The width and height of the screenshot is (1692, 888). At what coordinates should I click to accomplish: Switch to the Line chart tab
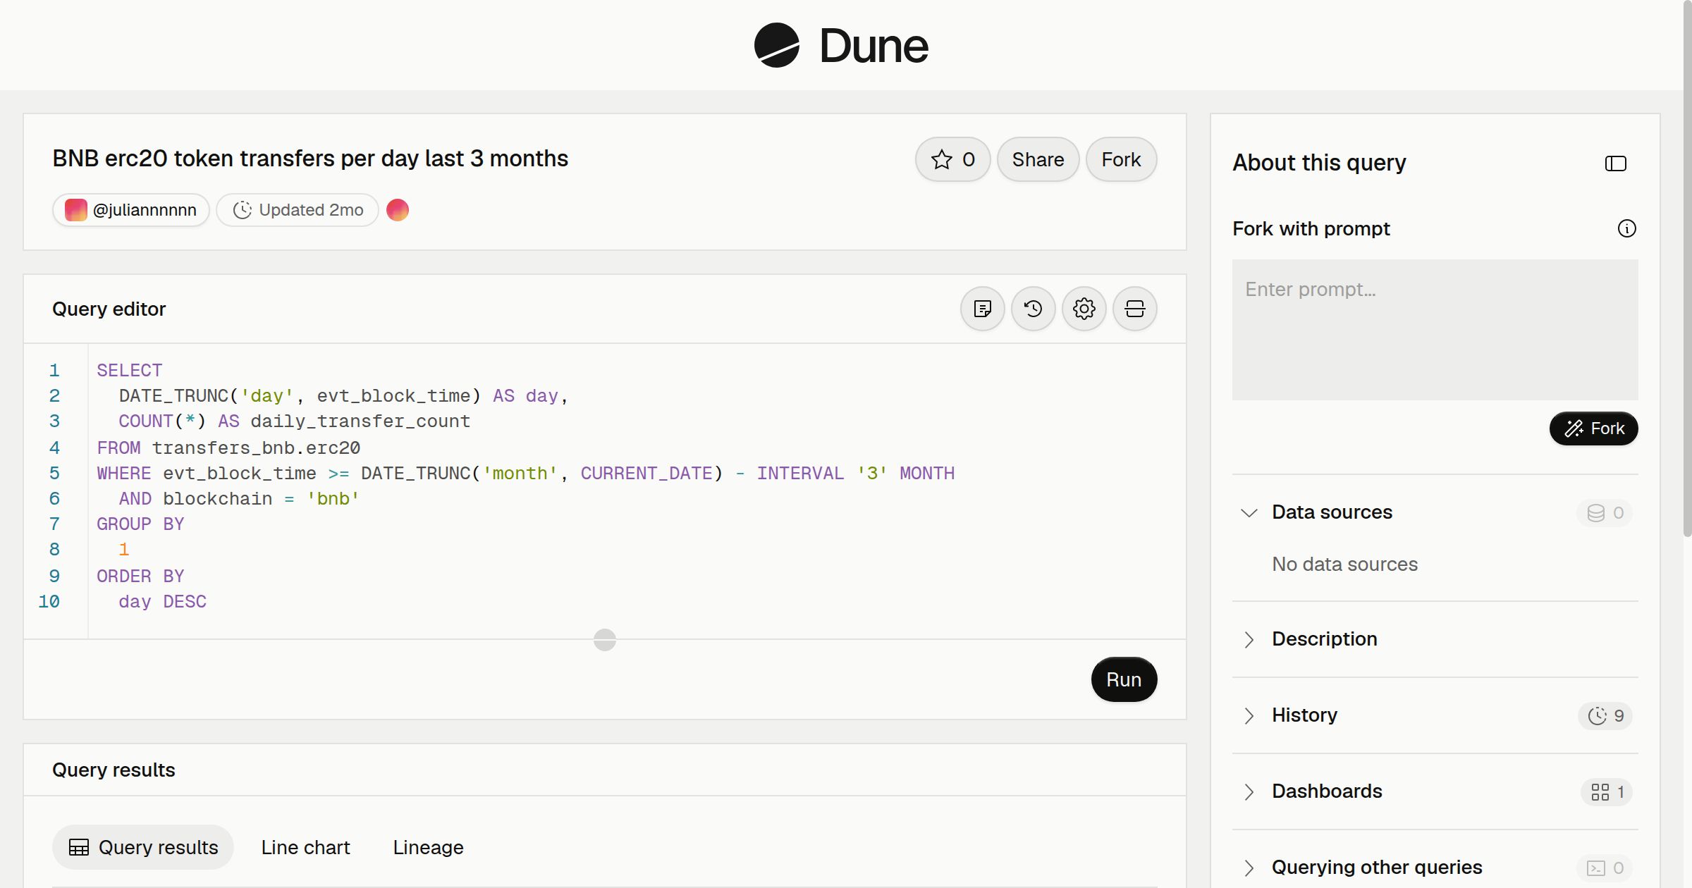point(305,847)
